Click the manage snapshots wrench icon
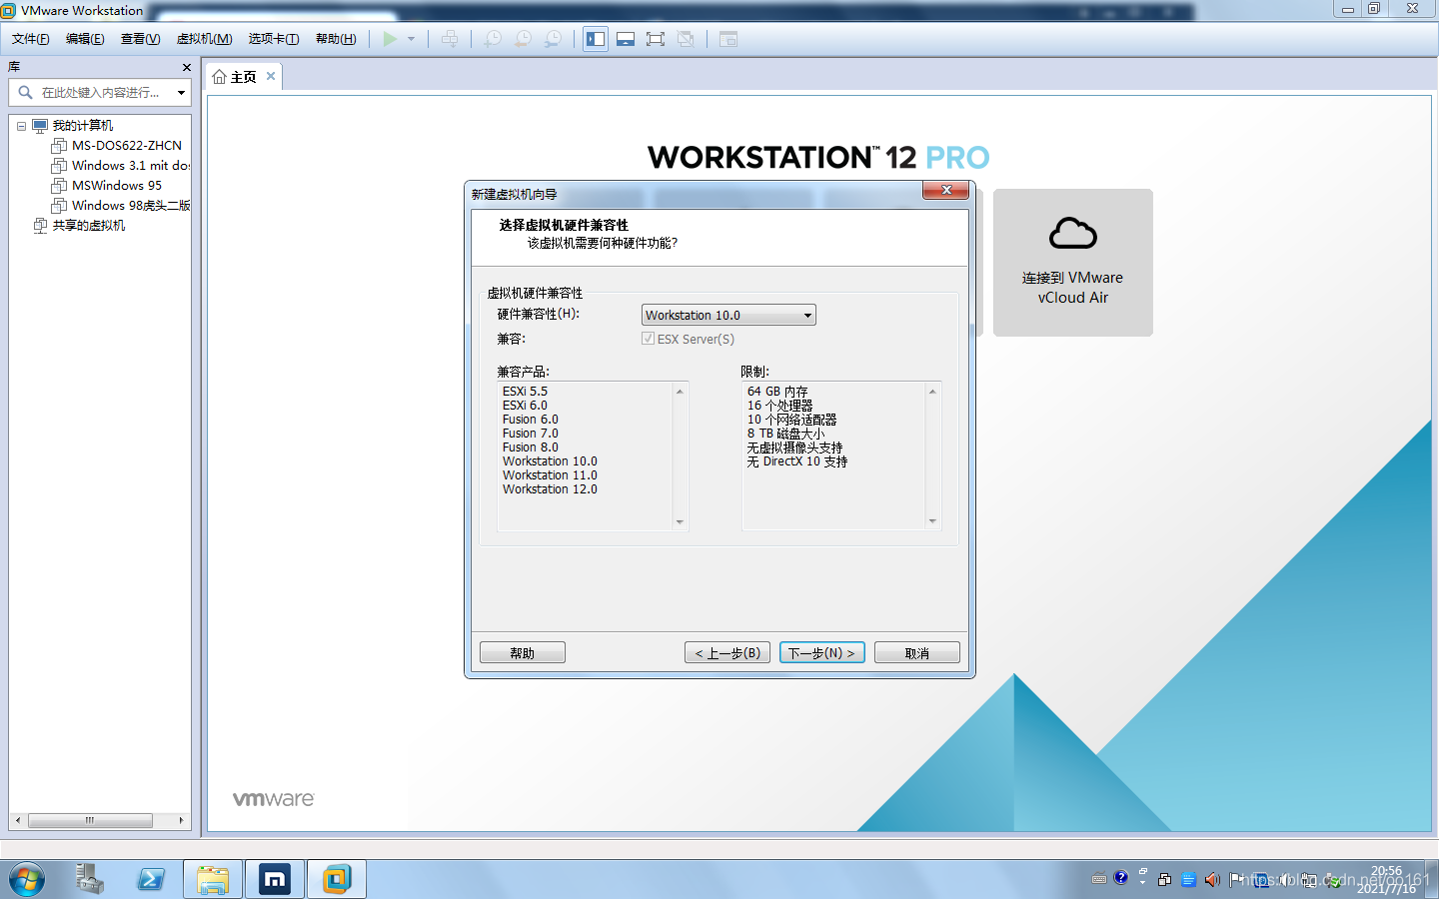 pyautogui.click(x=553, y=39)
